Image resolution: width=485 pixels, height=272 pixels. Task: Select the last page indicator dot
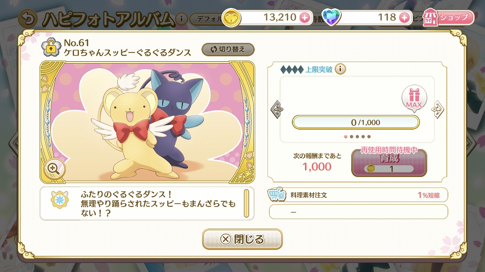[369, 137]
